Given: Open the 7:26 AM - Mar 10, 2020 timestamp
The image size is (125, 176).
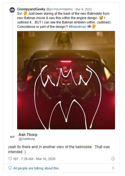Looking at the screenshot, I should click(x=38, y=159).
